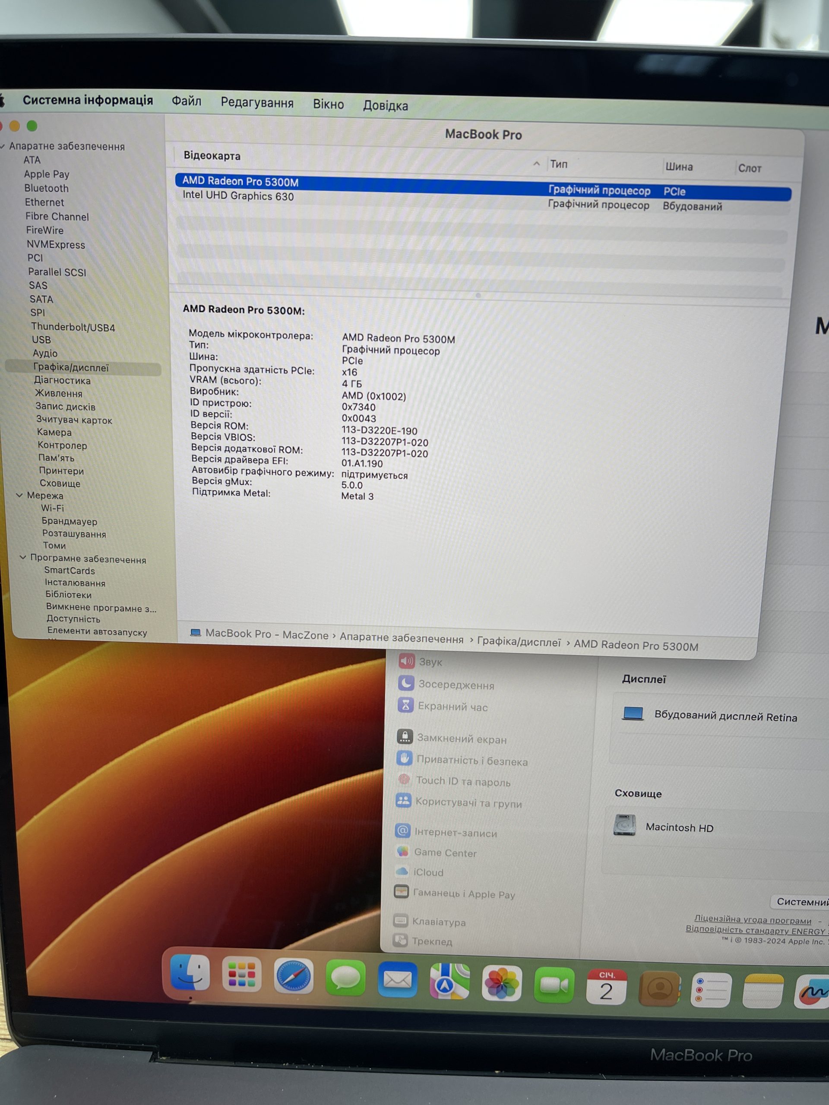The image size is (829, 1105).
Task: Open Гаманець і Apple Pay settings
Action: pyautogui.click(x=454, y=893)
